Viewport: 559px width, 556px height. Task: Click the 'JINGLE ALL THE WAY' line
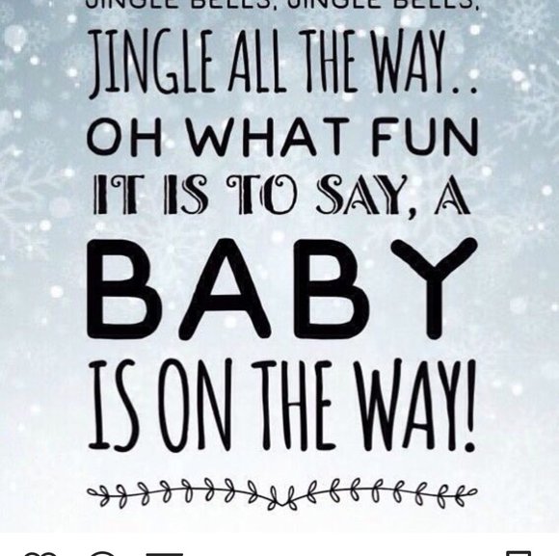click(282, 64)
